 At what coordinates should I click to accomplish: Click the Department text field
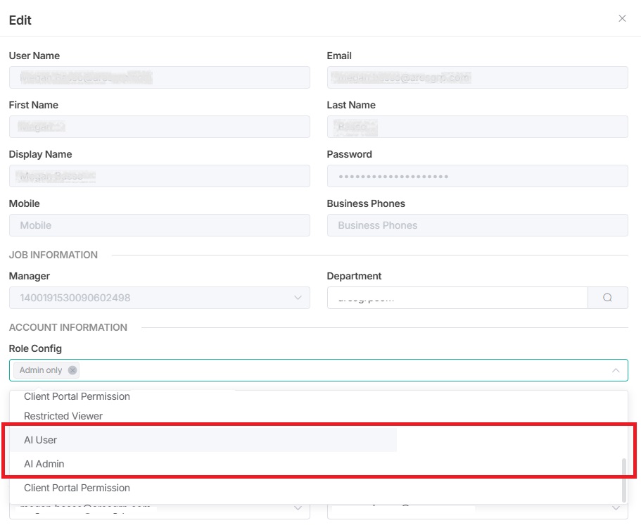457,298
